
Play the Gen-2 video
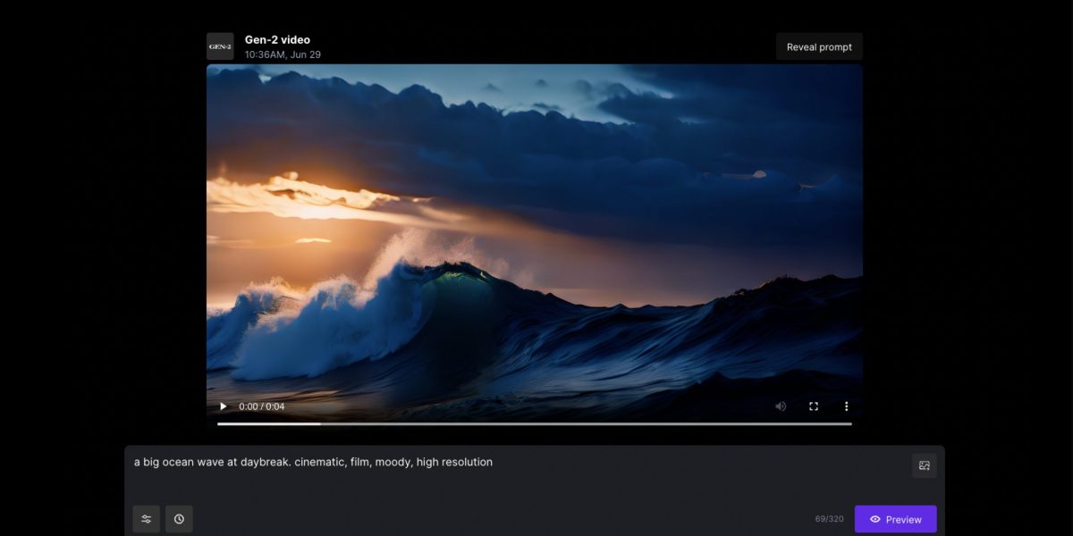tap(223, 406)
